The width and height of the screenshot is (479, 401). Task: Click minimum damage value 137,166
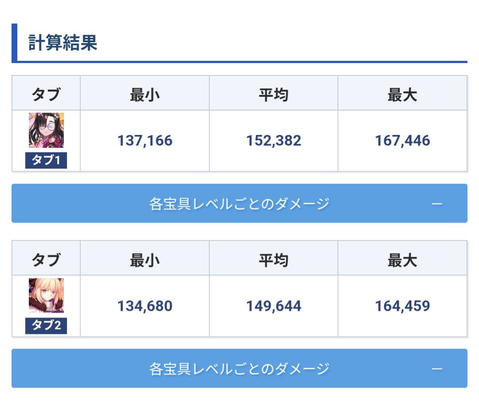(x=145, y=141)
